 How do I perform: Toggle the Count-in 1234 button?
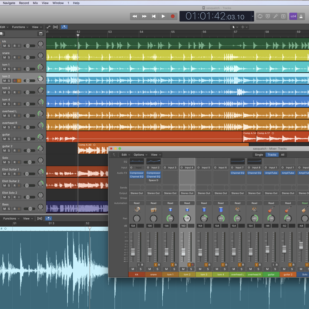[x=293, y=16]
